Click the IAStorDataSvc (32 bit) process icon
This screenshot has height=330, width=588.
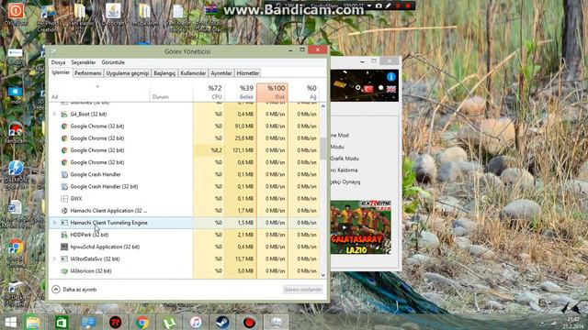[64, 258]
